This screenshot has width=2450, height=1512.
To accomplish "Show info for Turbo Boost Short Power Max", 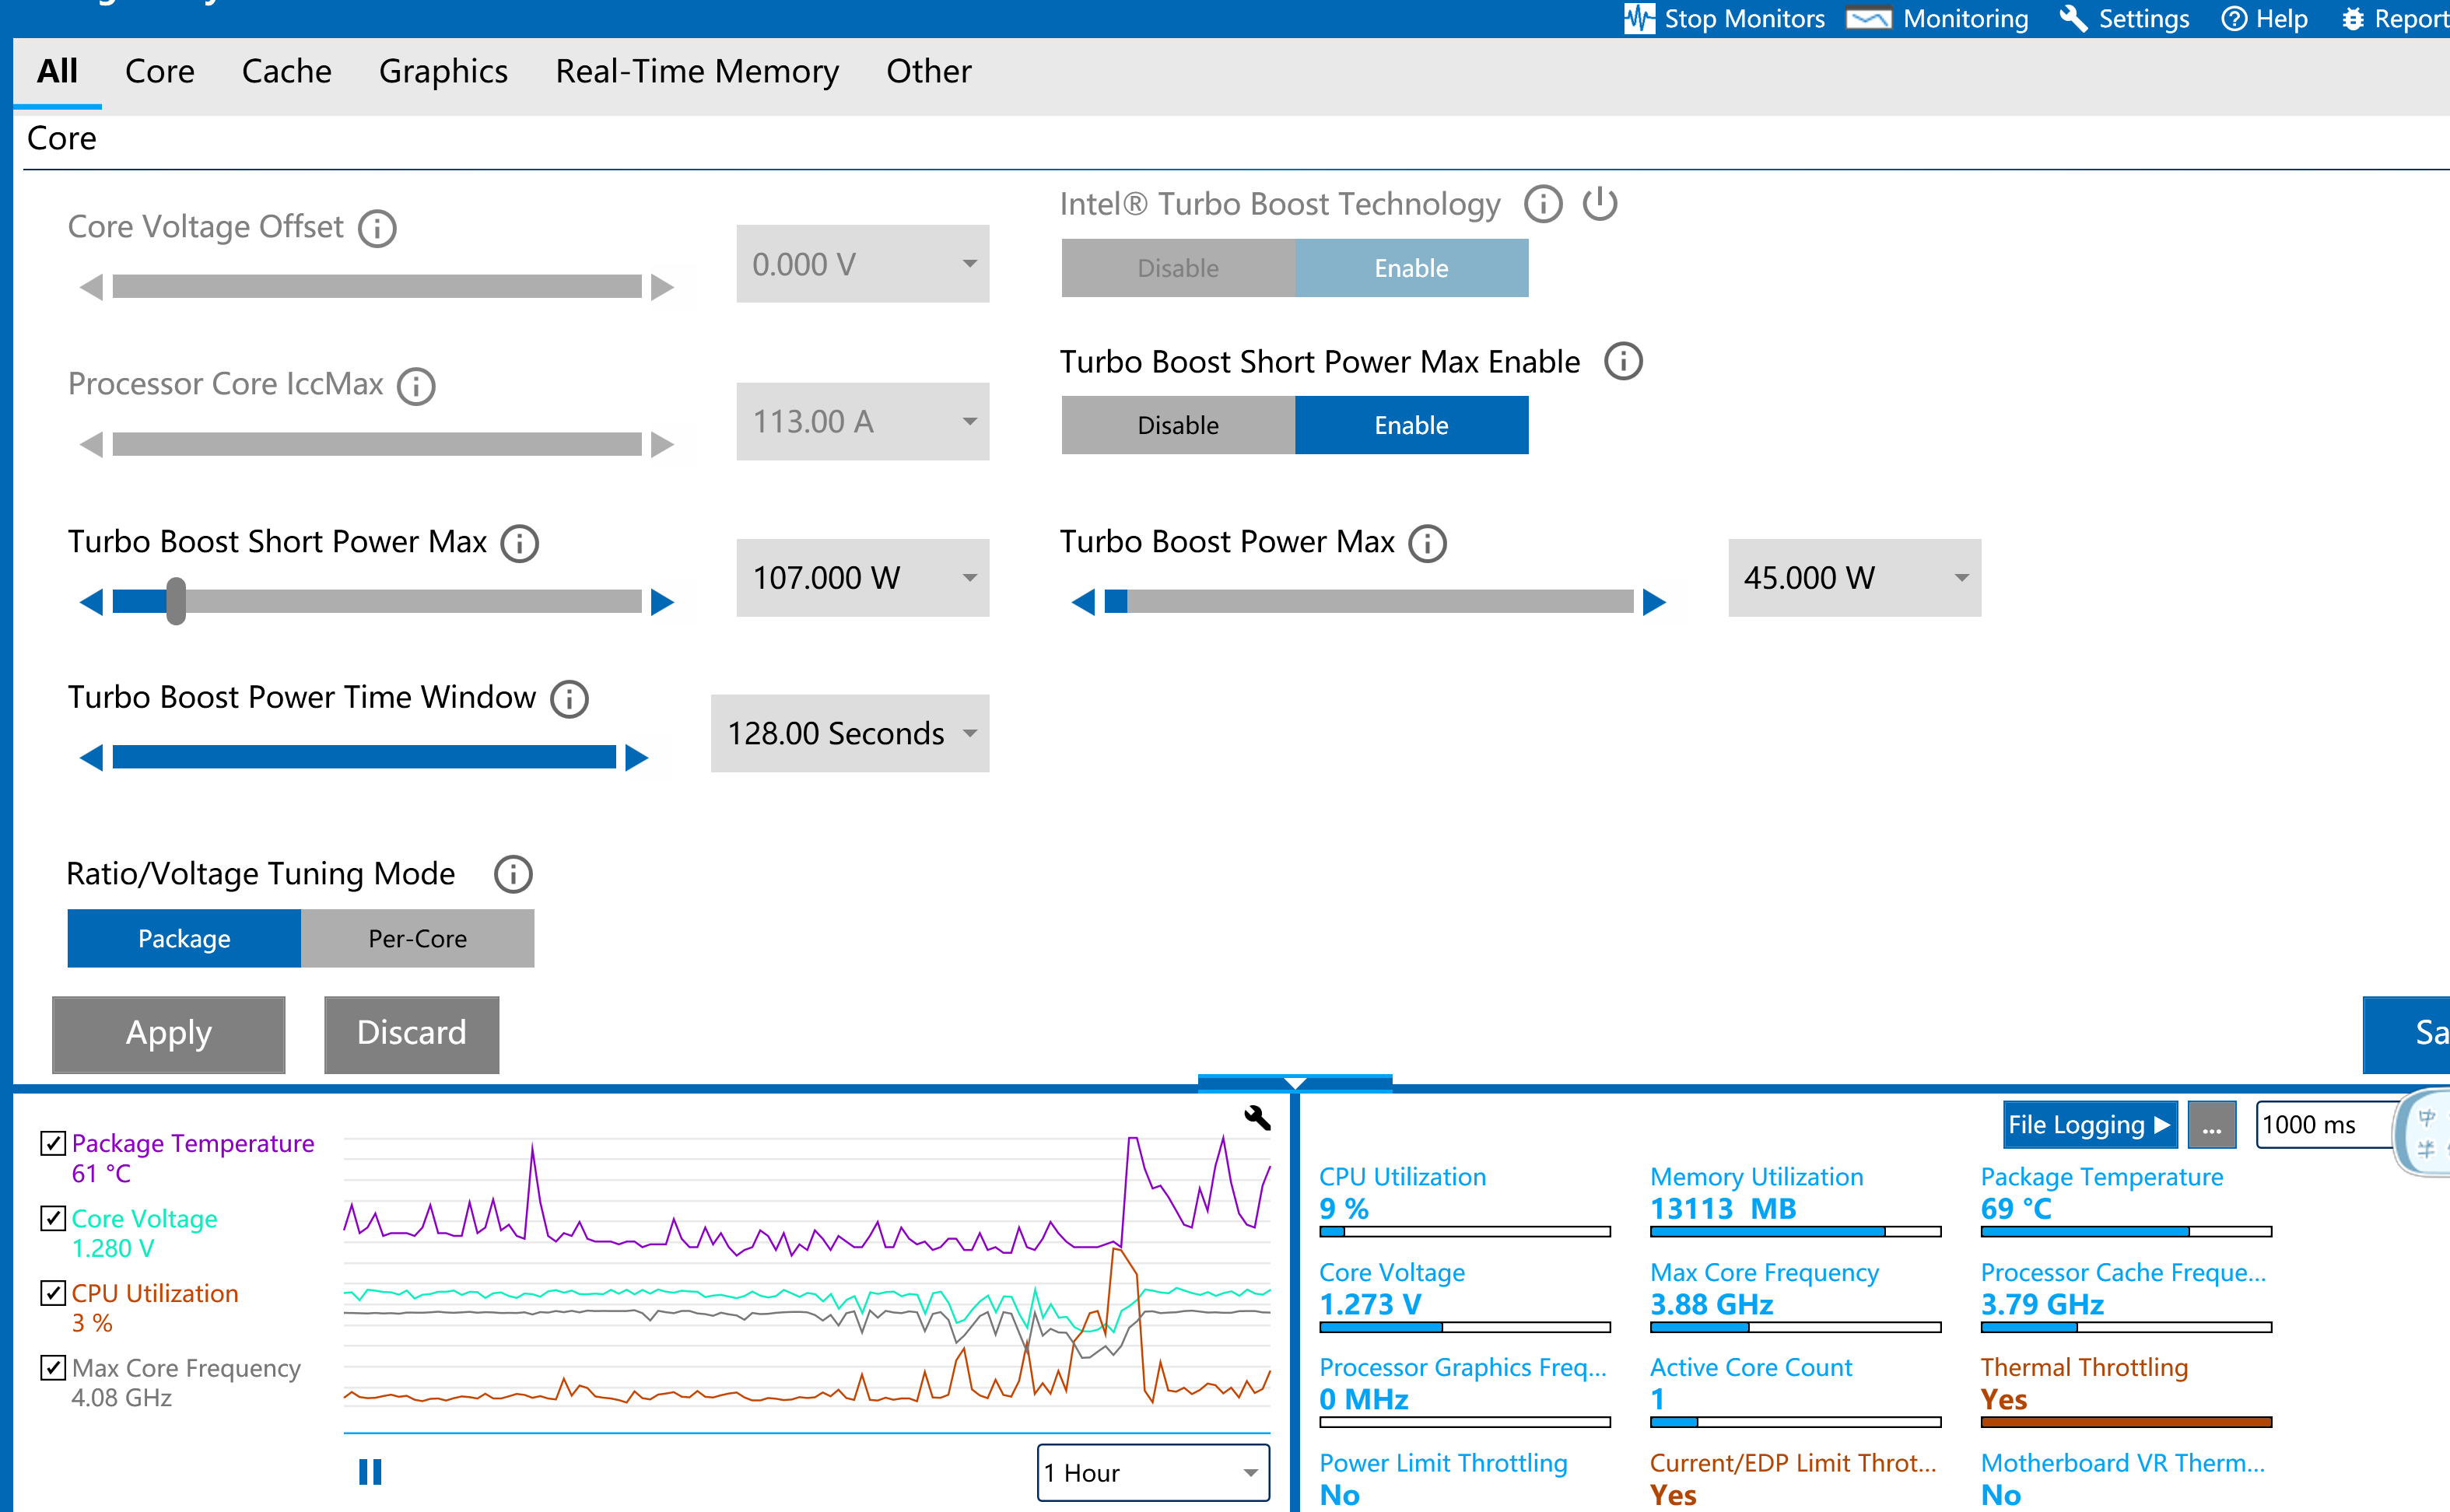I will [x=519, y=544].
